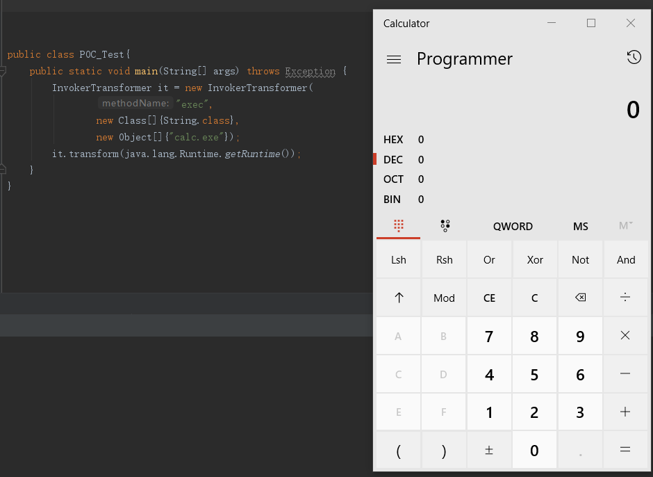
Task: Click the plus-minus sign key
Action: pyautogui.click(x=489, y=450)
